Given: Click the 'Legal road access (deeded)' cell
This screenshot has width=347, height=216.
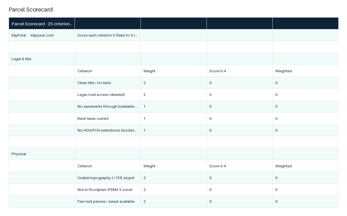Looking at the screenshot, I should pyautogui.click(x=108, y=94).
